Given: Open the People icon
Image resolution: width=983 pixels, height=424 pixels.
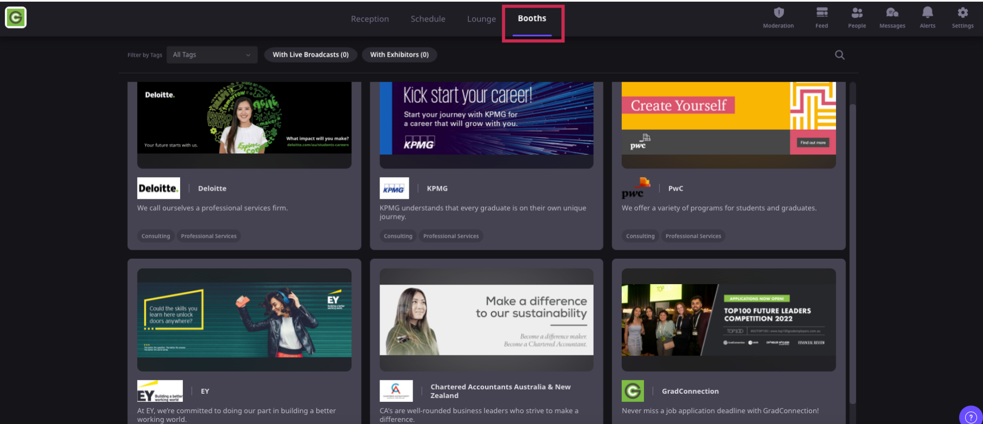Looking at the screenshot, I should tap(857, 13).
